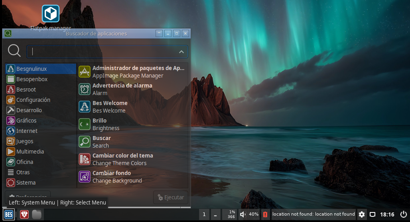410x222 pixels.
Task: Open the Brightness (Brillo) tool
Action: [132, 124]
